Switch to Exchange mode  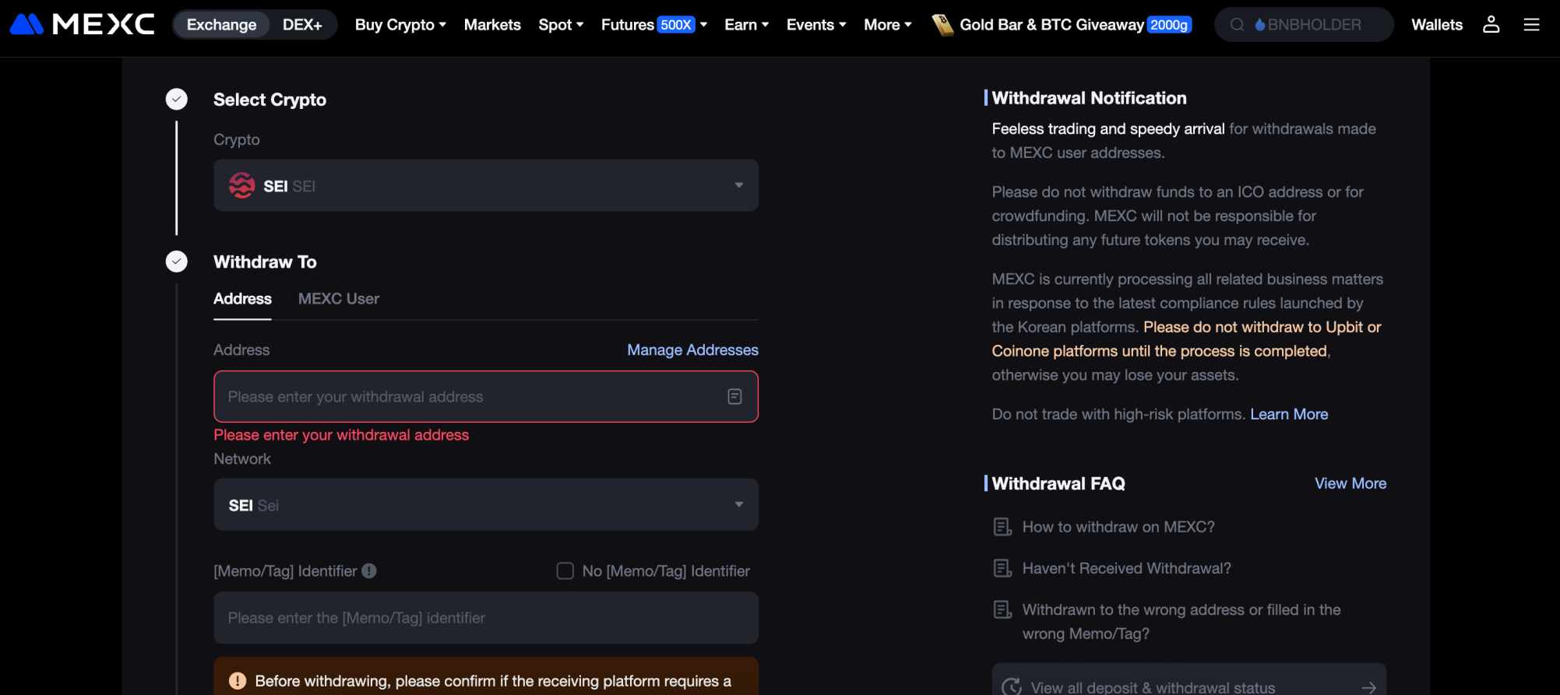pos(221,25)
